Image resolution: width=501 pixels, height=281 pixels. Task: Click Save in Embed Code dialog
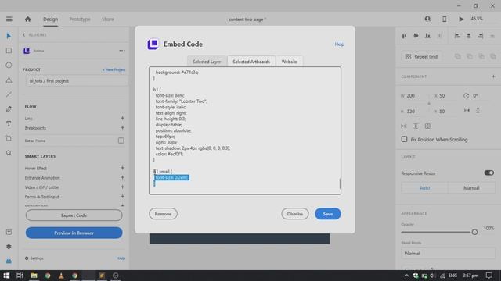[327, 214]
